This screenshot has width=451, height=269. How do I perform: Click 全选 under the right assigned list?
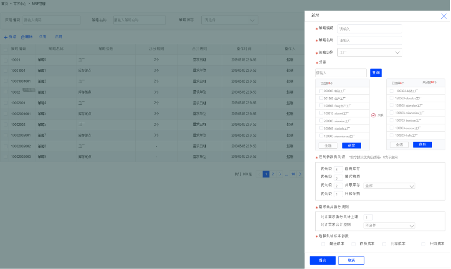(x=399, y=145)
